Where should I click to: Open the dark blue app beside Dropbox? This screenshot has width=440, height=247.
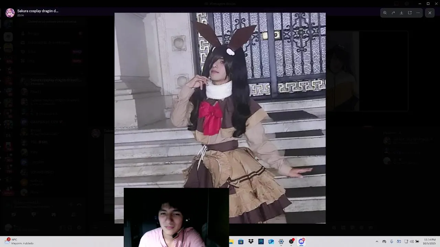tap(261, 242)
